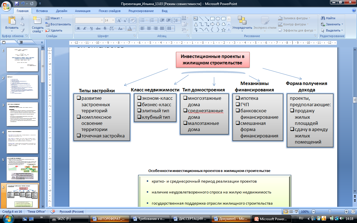357x223 pixels.
Task: Open the Показ слайдов tab
Action: [110, 11]
